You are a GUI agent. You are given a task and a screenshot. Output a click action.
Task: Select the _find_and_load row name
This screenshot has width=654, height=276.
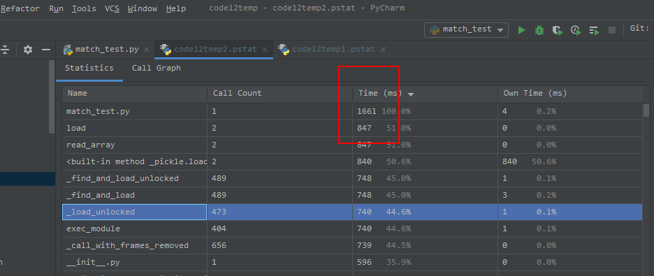click(101, 195)
